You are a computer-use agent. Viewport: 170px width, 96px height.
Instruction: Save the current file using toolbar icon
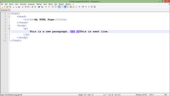tap(7, 7)
